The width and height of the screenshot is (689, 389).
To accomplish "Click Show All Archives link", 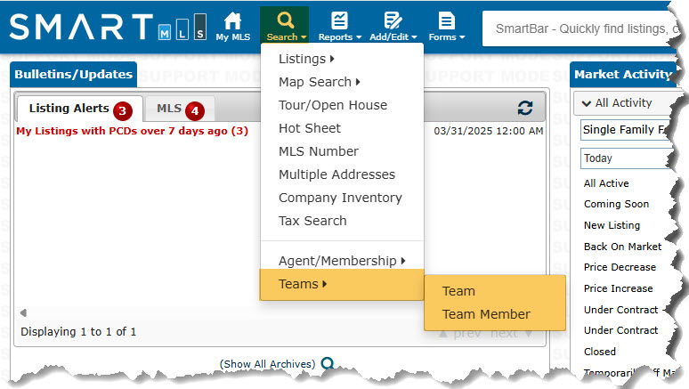I will [x=268, y=364].
